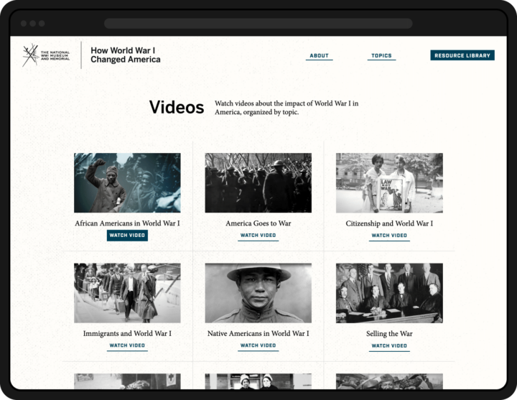The image size is (517, 400).
Task: Open the Citizenship and World War I thumbnail
Action: pyautogui.click(x=389, y=182)
